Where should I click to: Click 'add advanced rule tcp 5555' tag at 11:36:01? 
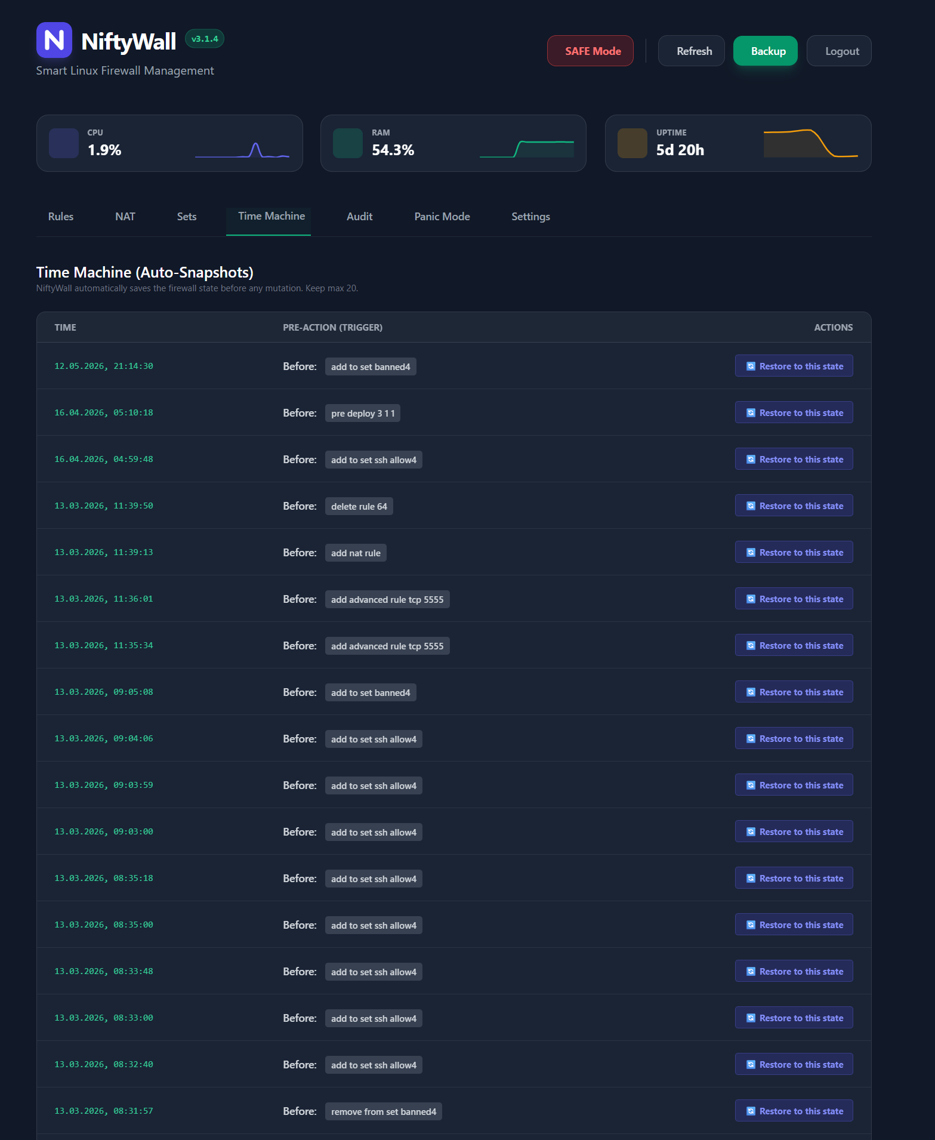[387, 599]
